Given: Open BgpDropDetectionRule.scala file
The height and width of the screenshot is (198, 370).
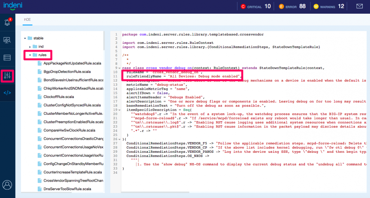Looking at the screenshot, I should coord(67,72).
